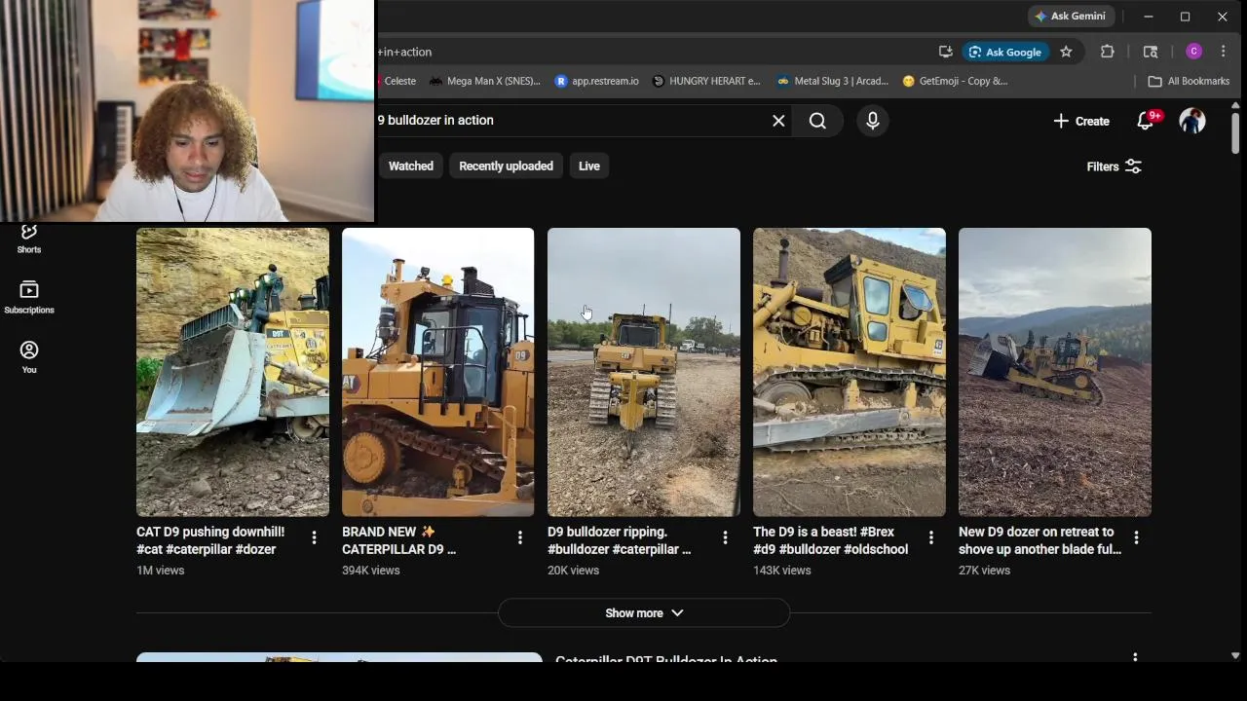Open the You section in the sidebar
Screen dimensions: 1247x701
pyautogui.click(x=29, y=357)
